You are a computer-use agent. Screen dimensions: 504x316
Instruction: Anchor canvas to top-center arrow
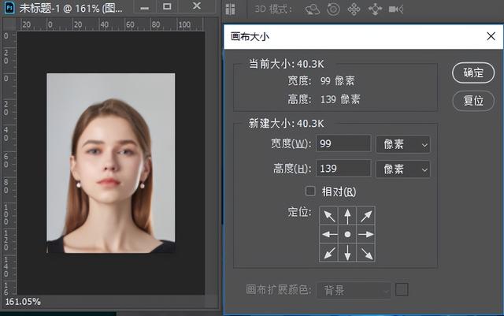pyautogui.click(x=347, y=216)
